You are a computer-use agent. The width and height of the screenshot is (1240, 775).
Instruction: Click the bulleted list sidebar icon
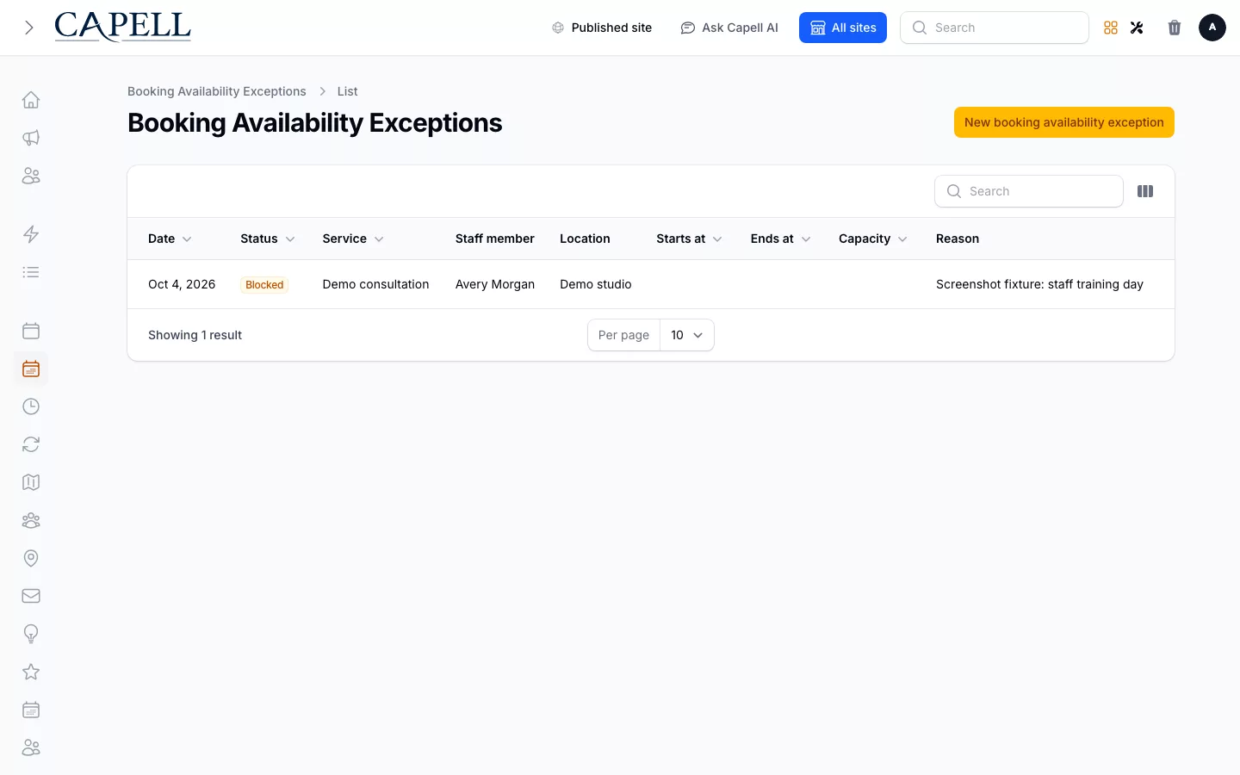click(x=31, y=272)
